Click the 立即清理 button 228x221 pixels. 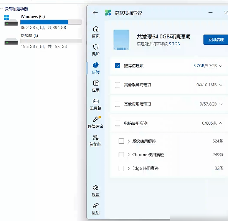(216, 40)
